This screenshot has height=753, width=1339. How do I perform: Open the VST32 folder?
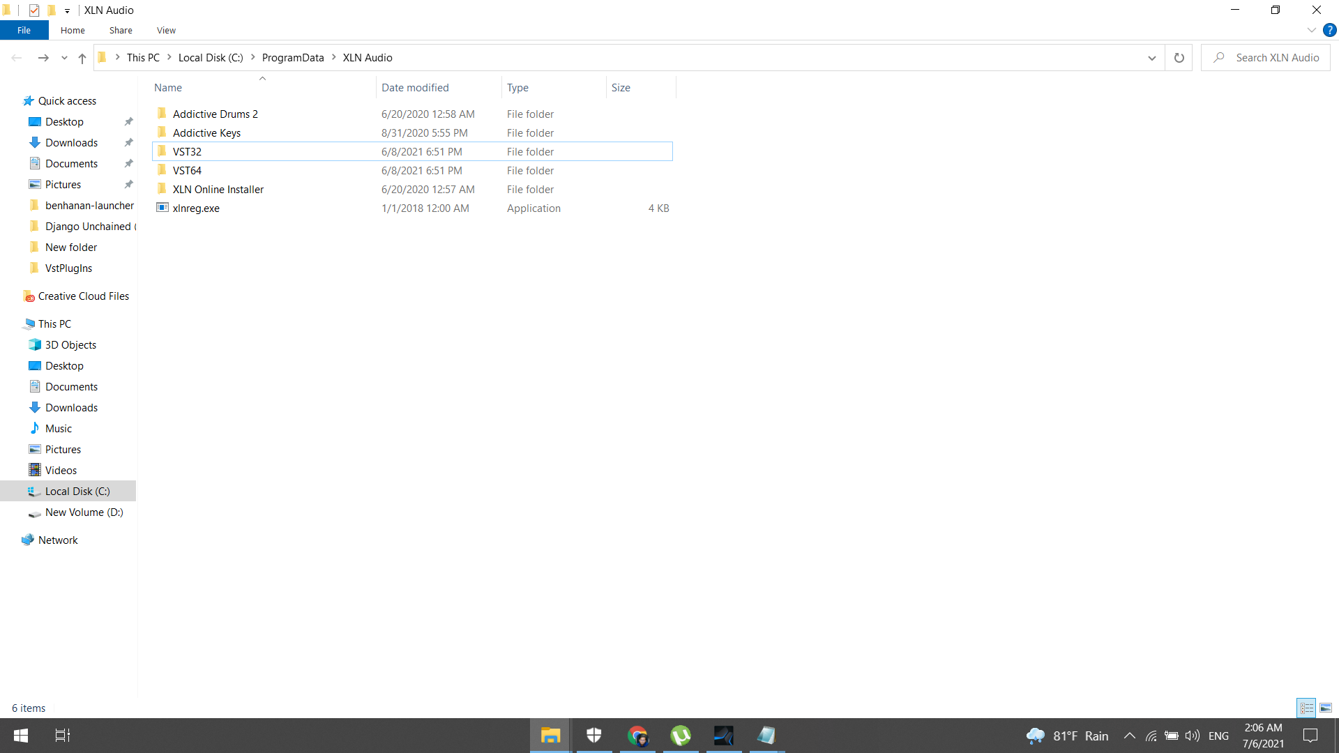click(x=188, y=151)
